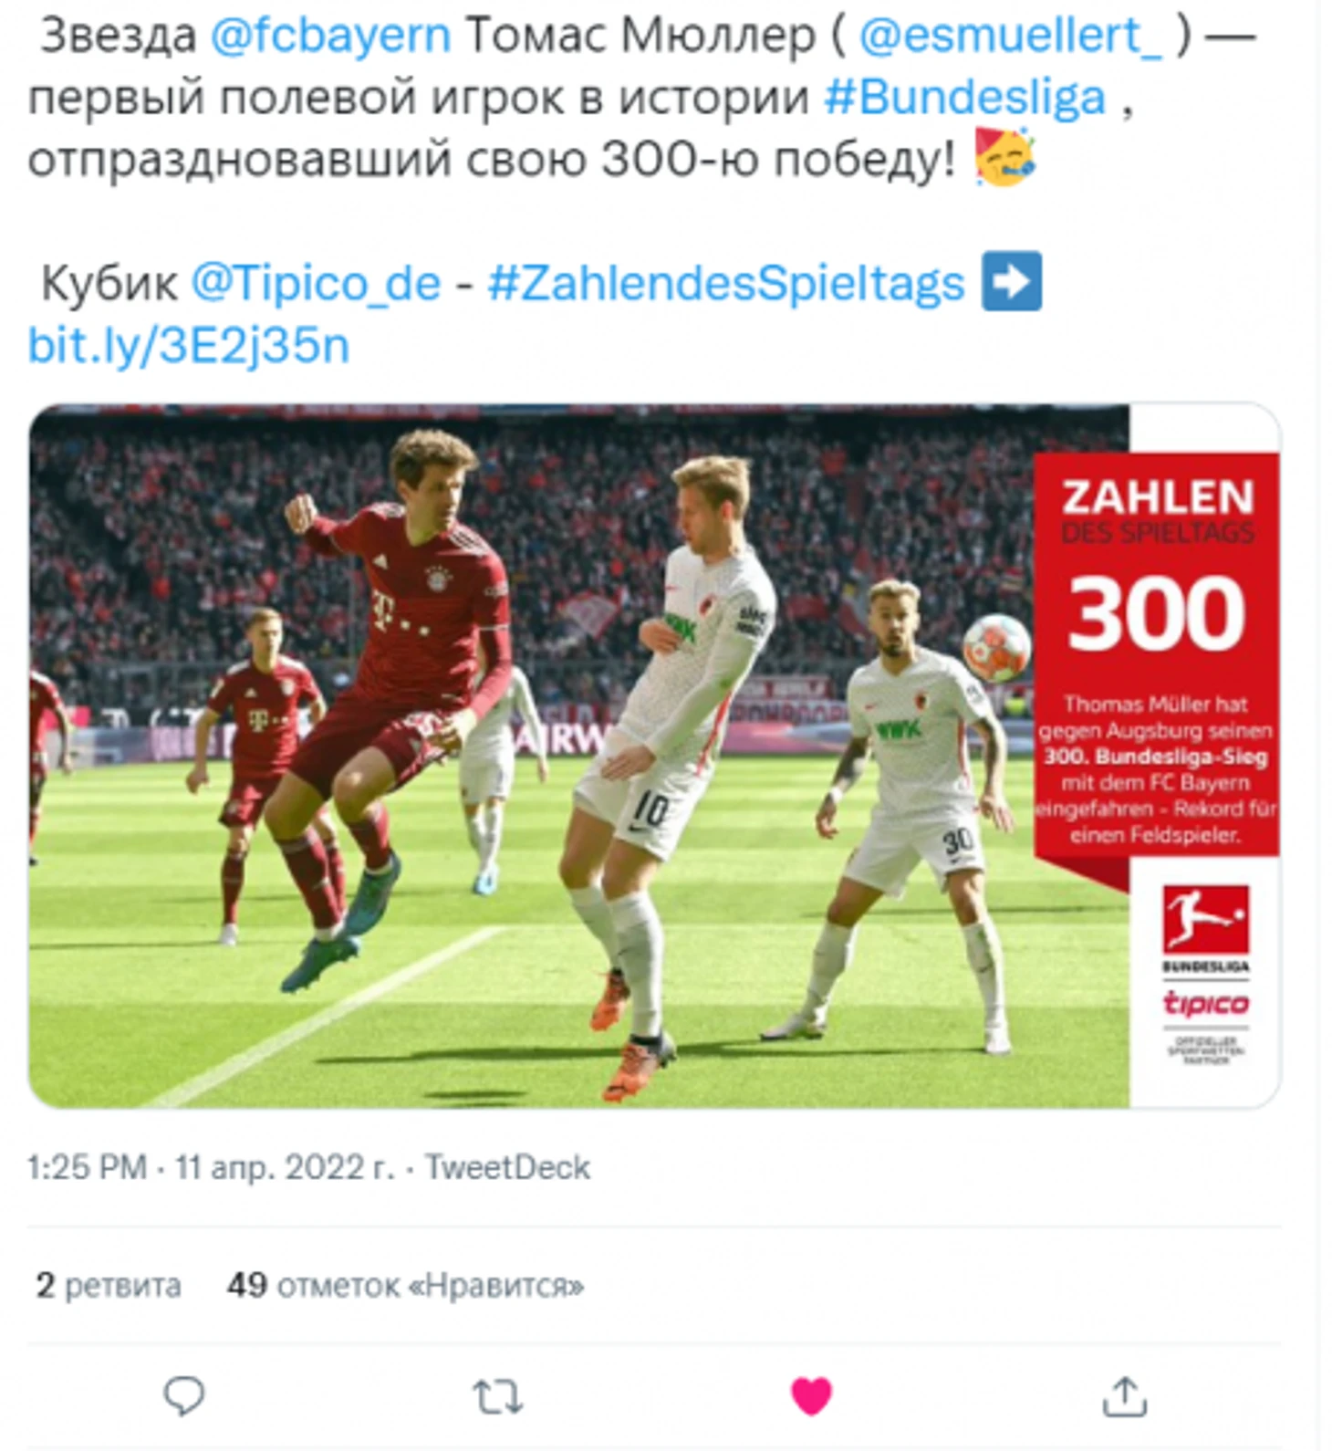Follow the bit.ly/3E2j35n short link
Viewport: 1332px width, 1451px height.
pyautogui.click(x=189, y=346)
